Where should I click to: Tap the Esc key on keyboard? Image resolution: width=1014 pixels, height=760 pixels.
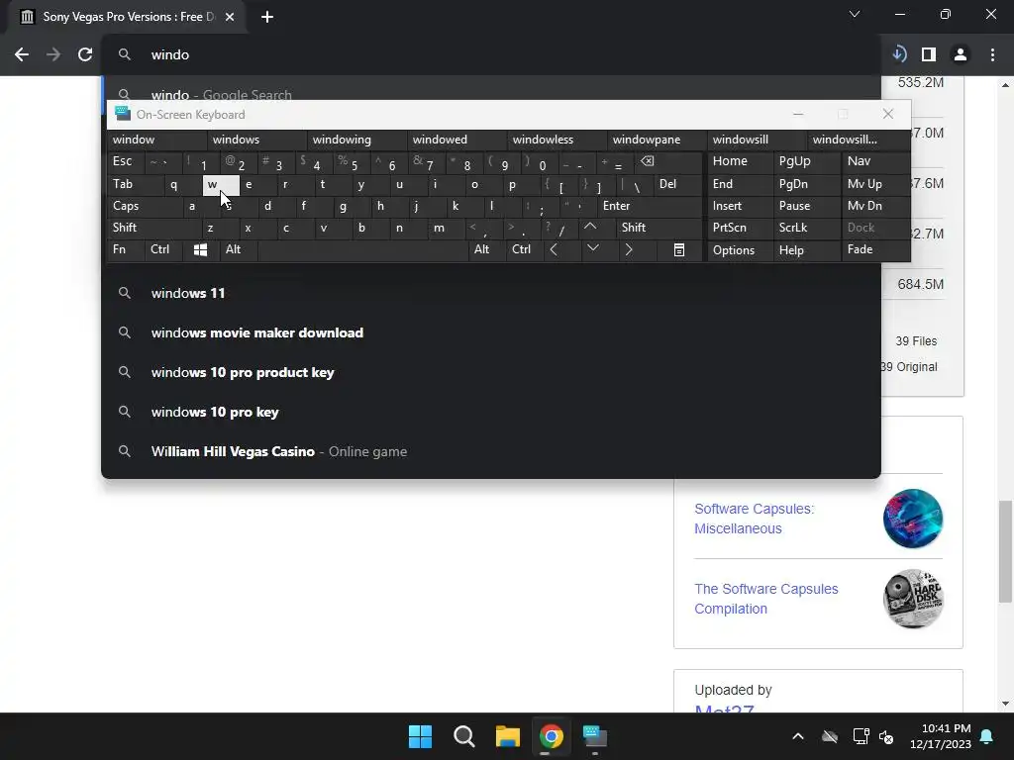coord(126,161)
